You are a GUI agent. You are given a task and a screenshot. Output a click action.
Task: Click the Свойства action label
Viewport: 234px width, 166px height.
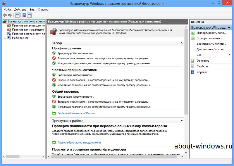pos(202,66)
